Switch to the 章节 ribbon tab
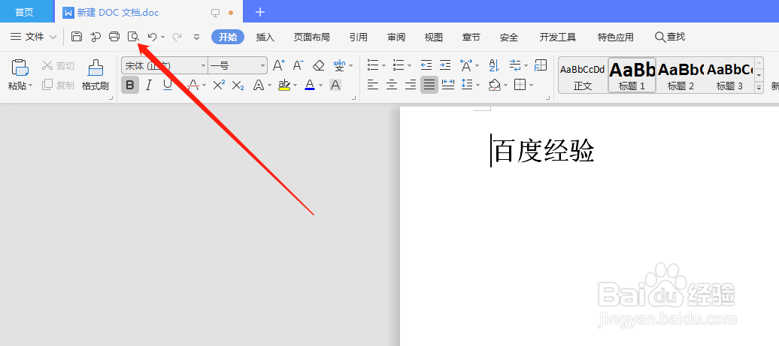This screenshot has width=779, height=346. (471, 37)
